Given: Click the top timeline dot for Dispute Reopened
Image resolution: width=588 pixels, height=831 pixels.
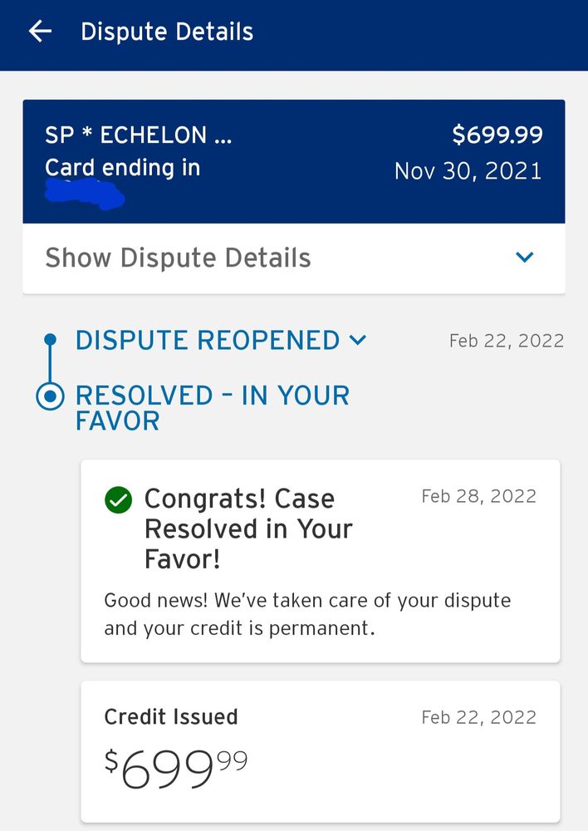Looking at the screenshot, I should point(51,339).
